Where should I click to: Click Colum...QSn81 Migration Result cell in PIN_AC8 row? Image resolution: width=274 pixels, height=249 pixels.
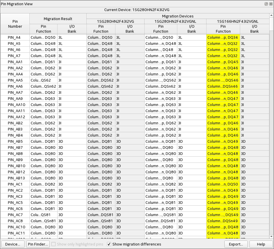[44, 221]
